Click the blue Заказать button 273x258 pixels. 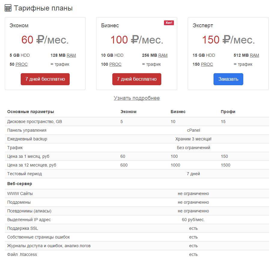click(x=228, y=79)
